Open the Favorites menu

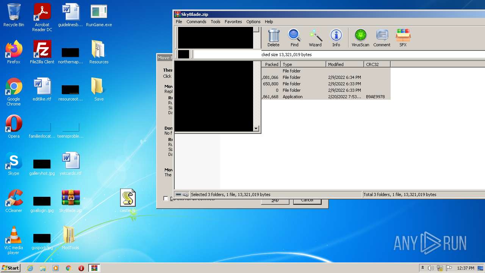[x=233, y=22]
